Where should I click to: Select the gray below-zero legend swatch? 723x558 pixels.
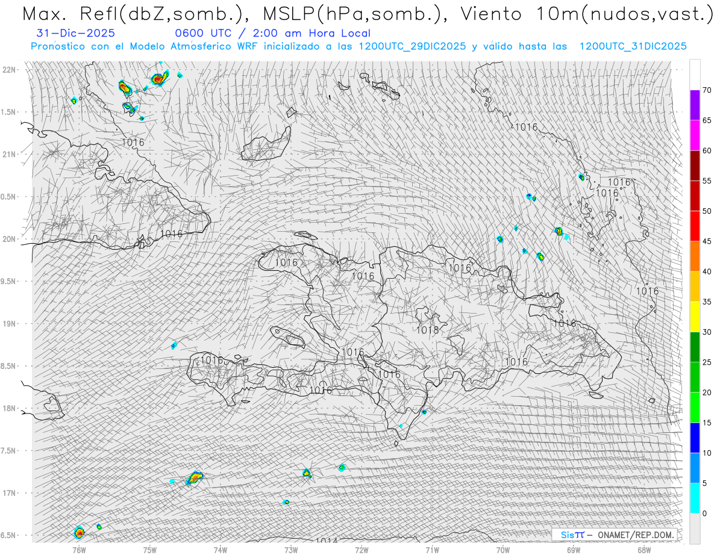coord(695,529)
